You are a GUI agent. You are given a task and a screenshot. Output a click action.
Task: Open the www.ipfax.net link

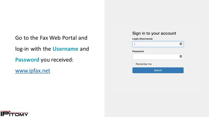(x=33, y=70)
